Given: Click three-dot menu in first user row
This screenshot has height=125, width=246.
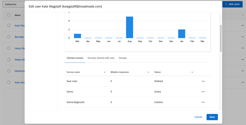Looking at the screenshot, I should pyautogui.click(x=243, y=25).
